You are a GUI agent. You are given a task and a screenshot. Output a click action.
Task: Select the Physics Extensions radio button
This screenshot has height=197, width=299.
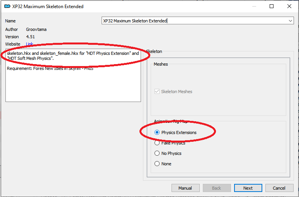click(x=157, y=132)
